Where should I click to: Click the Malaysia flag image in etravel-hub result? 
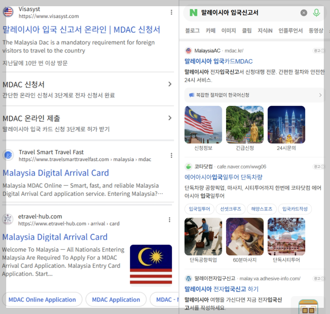tap(151, 265)
